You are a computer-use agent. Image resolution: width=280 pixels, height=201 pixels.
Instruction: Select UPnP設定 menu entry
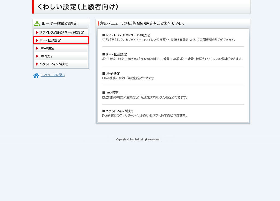[x=61, y=48]
